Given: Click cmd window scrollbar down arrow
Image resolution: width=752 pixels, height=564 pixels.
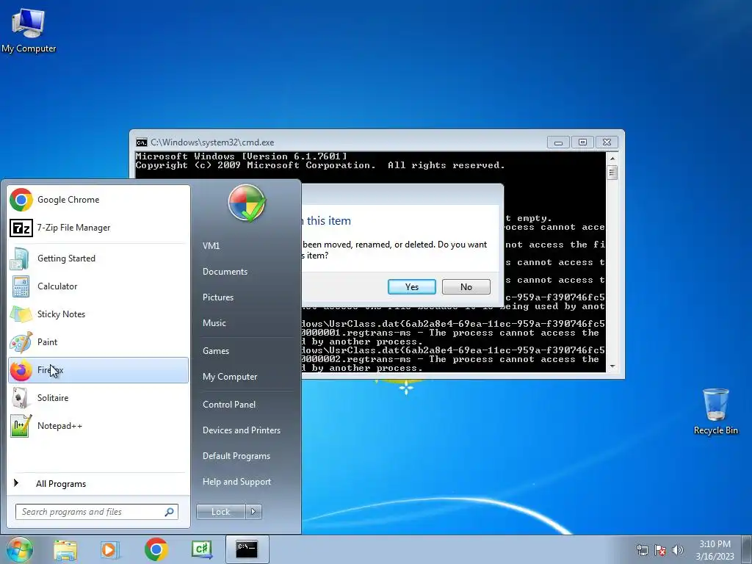Looking at the screenshot, I should 612,366.
